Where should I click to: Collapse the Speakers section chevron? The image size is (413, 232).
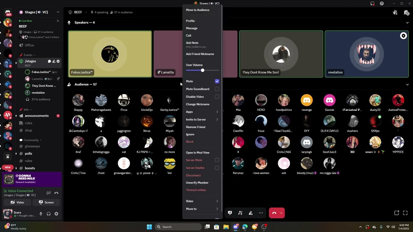click(407, 23)
